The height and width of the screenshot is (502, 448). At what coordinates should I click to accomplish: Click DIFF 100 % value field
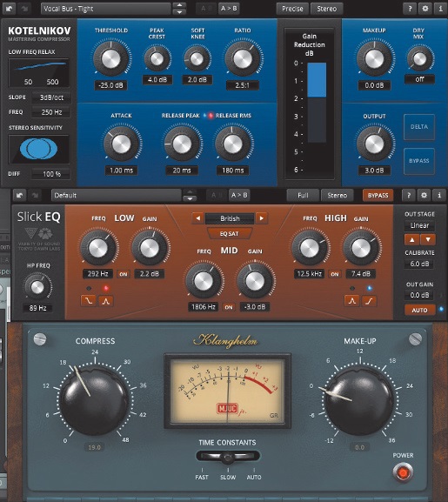(x=51, y=174)
